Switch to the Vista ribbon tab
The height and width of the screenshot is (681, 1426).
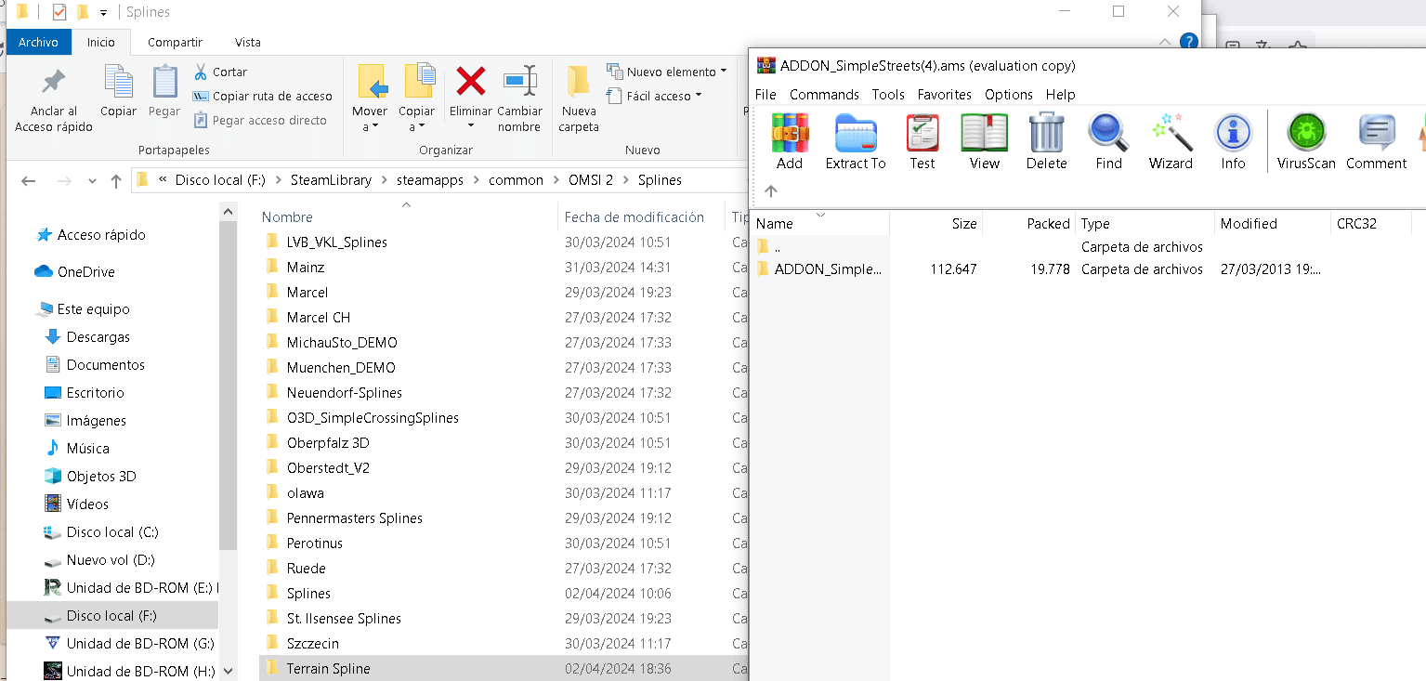point(247,42)
